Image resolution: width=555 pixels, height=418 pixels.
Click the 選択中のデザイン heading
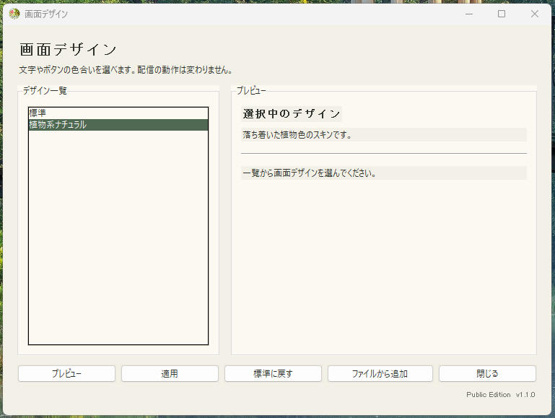click(292, 114)
